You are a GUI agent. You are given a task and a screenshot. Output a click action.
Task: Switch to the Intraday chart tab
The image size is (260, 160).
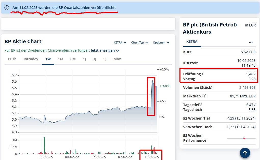click(x=31, y=59)
